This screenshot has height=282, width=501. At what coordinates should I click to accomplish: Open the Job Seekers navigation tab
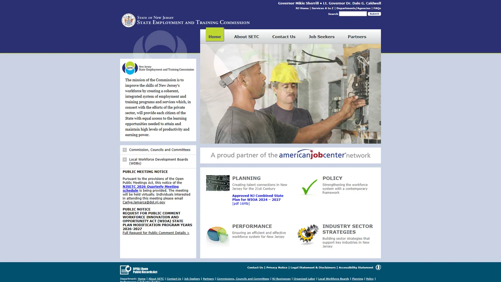[321, 36]
